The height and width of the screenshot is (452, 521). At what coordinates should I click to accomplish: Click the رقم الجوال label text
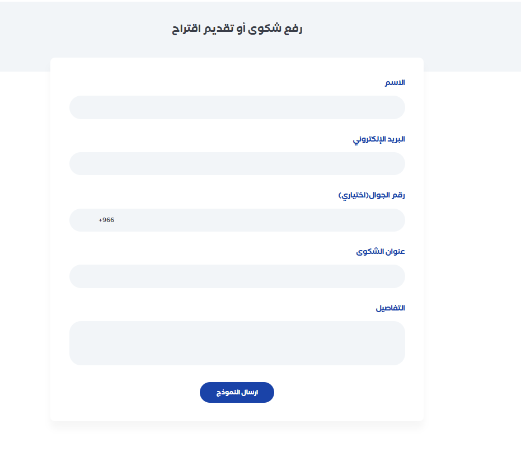click(x=387, y=195)
